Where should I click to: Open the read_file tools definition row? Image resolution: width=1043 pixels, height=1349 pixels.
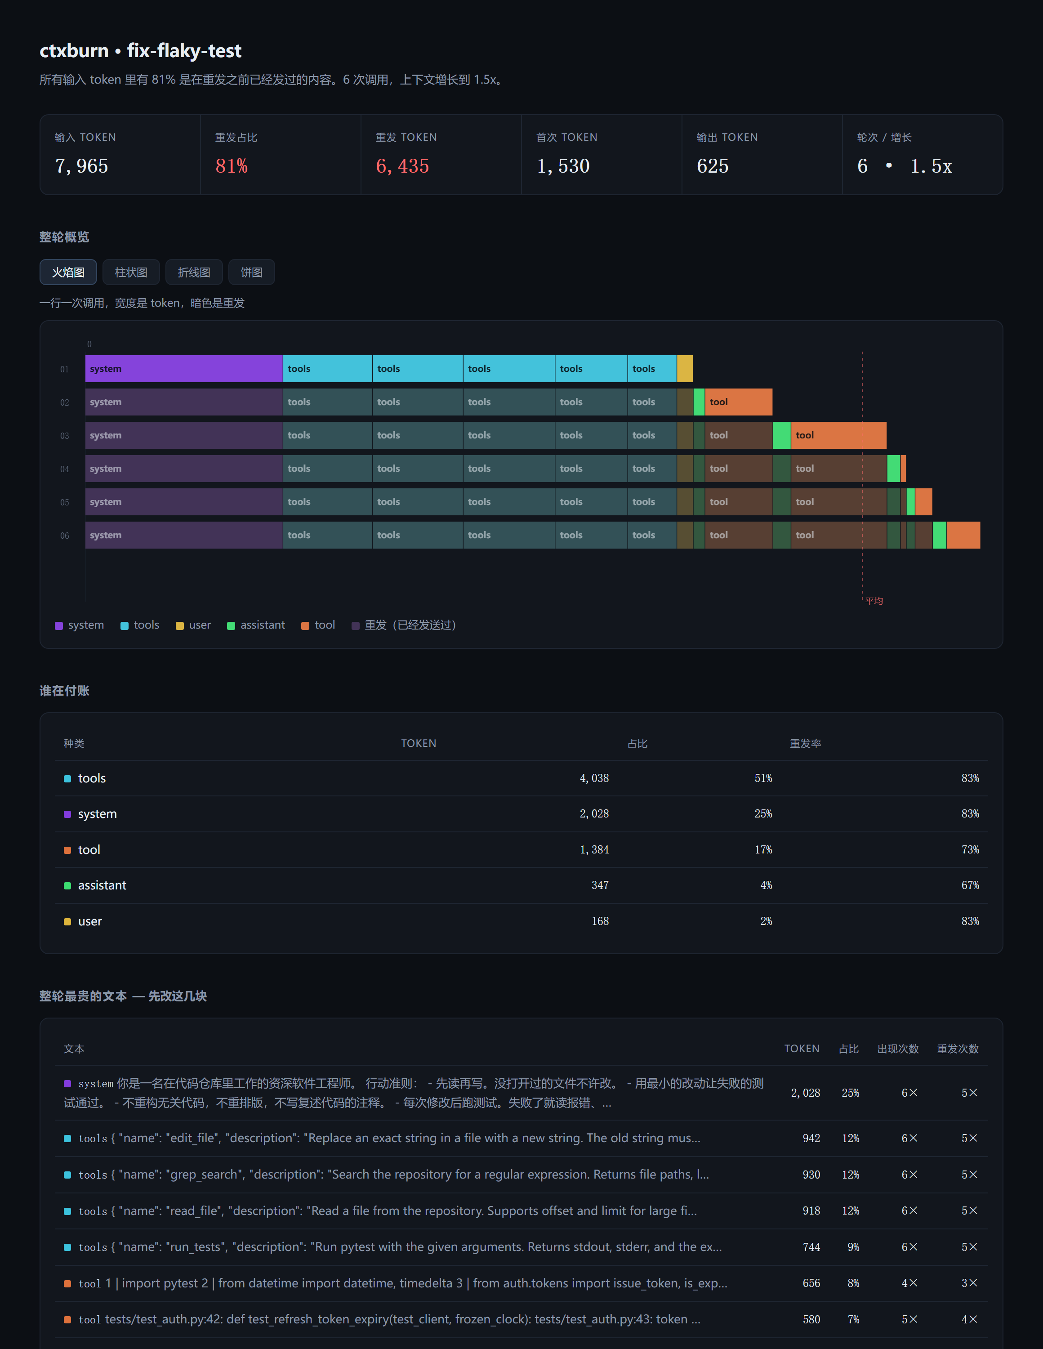pos(521,1211)
